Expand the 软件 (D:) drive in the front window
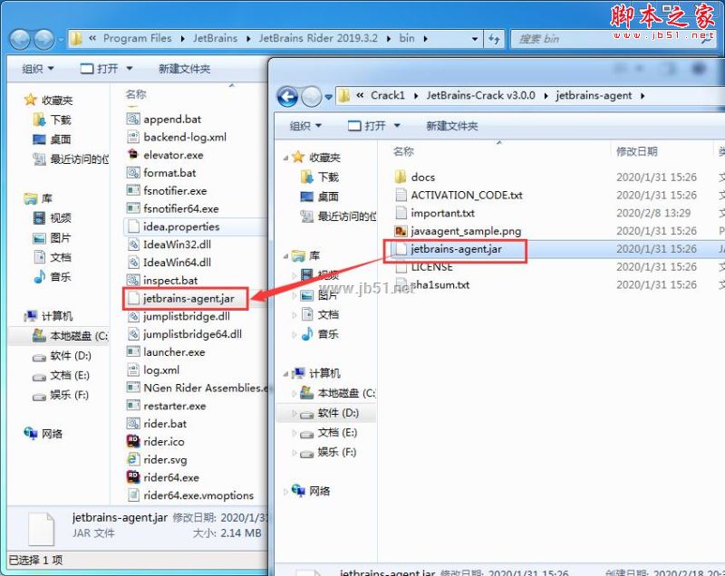725x576 pixels. click(294, 413)
